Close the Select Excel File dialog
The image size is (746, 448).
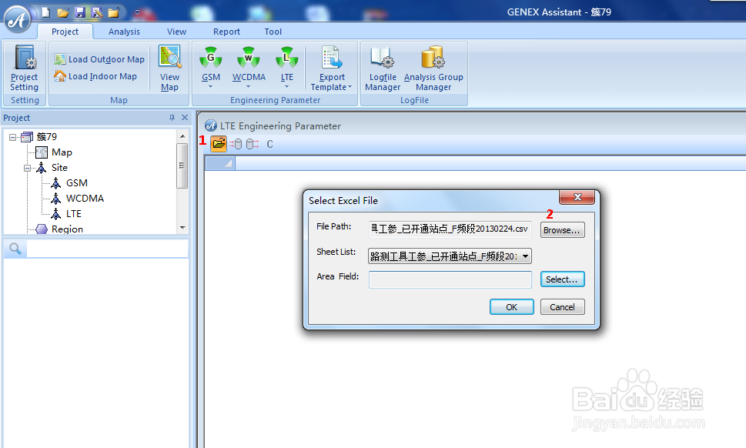(x=577, y=197)
